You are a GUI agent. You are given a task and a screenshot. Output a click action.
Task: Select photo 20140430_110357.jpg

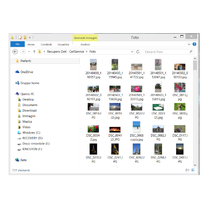coord(93,69)
